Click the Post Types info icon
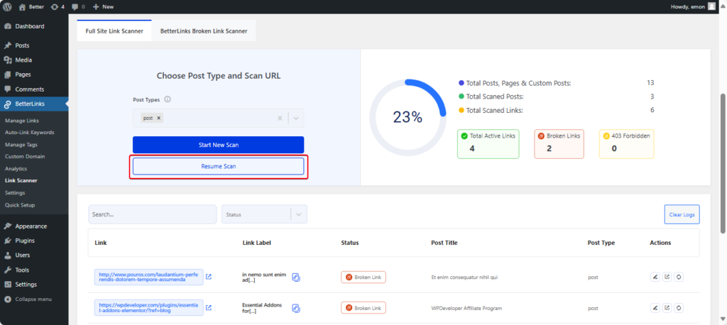 click(x=167, y=100)
